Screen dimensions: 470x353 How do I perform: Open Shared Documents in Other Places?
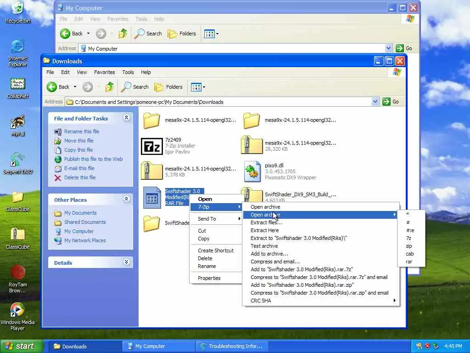pos(85,222)
